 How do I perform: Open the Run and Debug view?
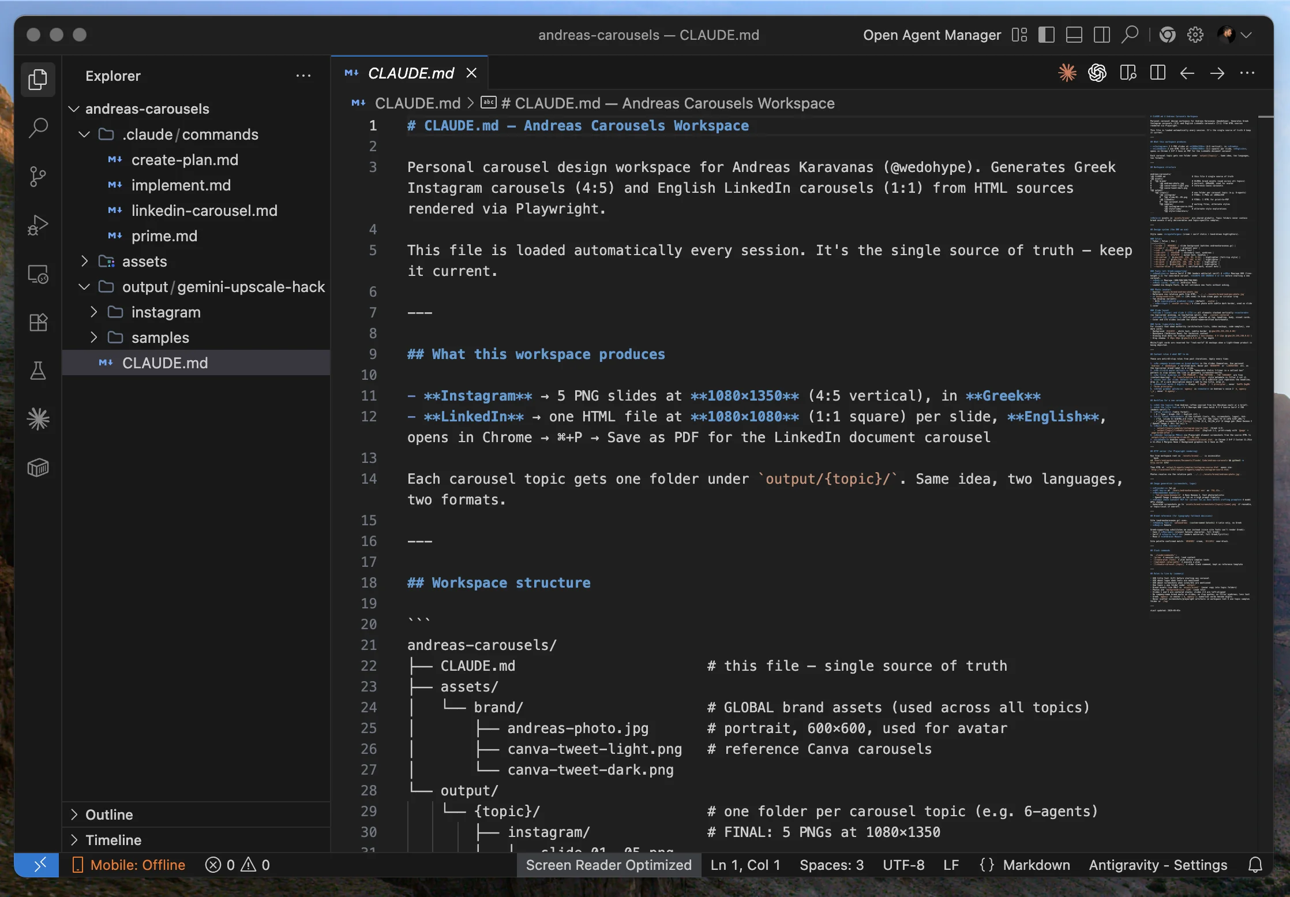(x=38, y=225)
